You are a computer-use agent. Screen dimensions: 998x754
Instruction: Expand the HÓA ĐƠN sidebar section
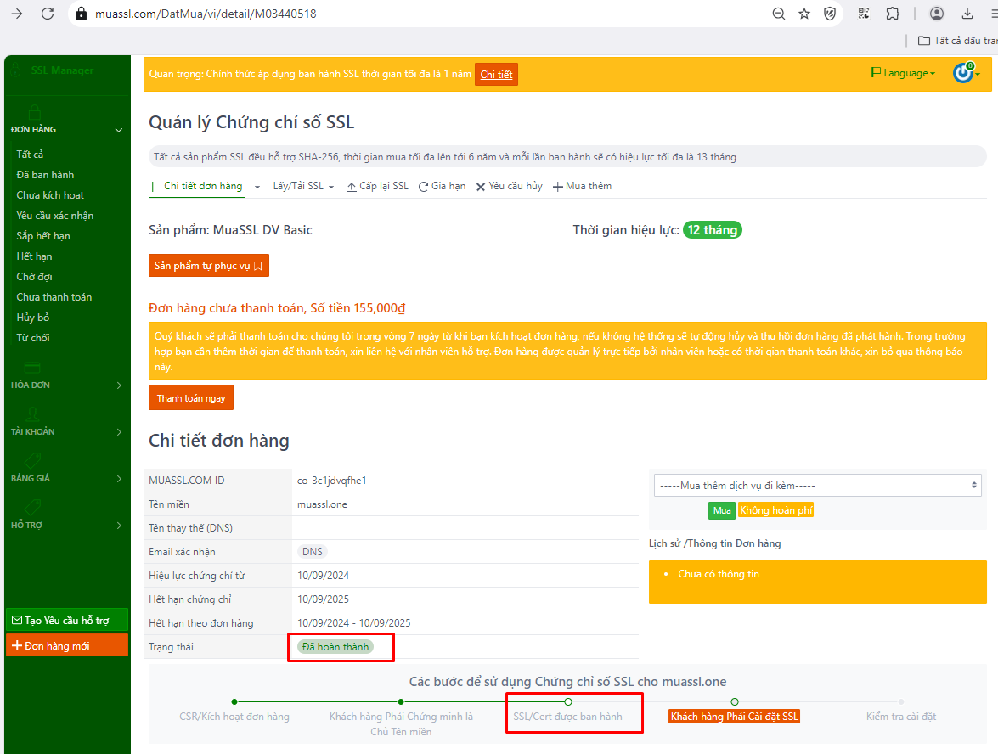[66, 385]
